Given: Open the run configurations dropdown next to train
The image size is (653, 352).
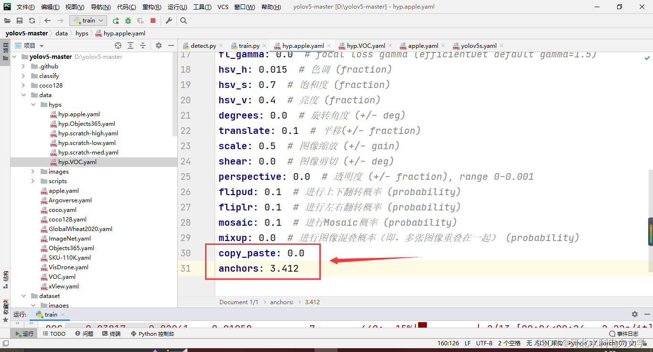Looking at the screenshot, I should (x=100, y=20).
